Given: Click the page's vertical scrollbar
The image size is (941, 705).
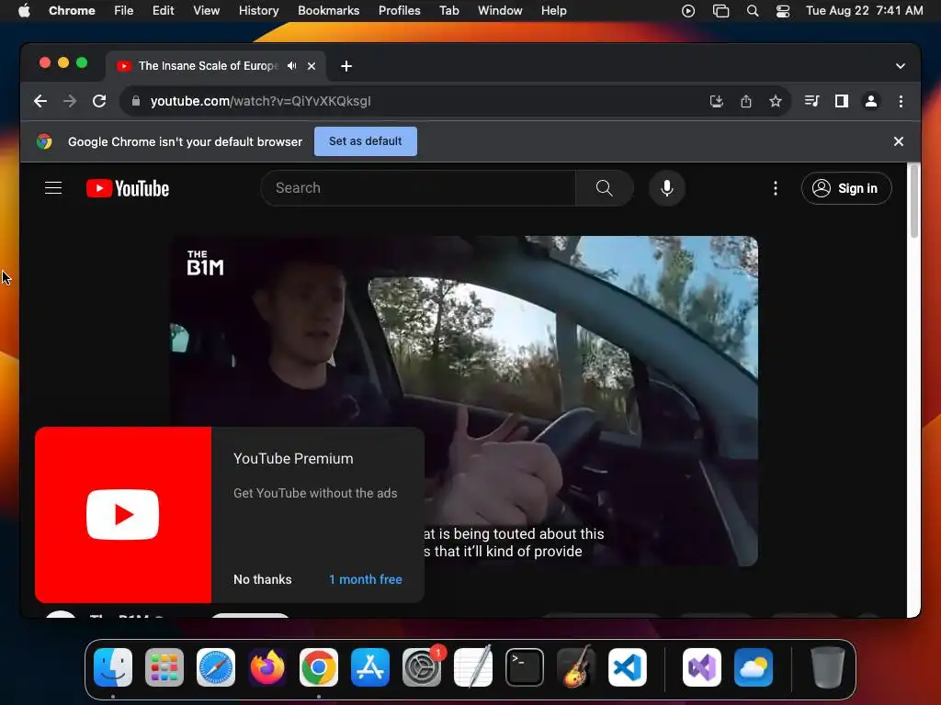Looking at the screenshot, I should pyautogui.click(x=914, y=201).
